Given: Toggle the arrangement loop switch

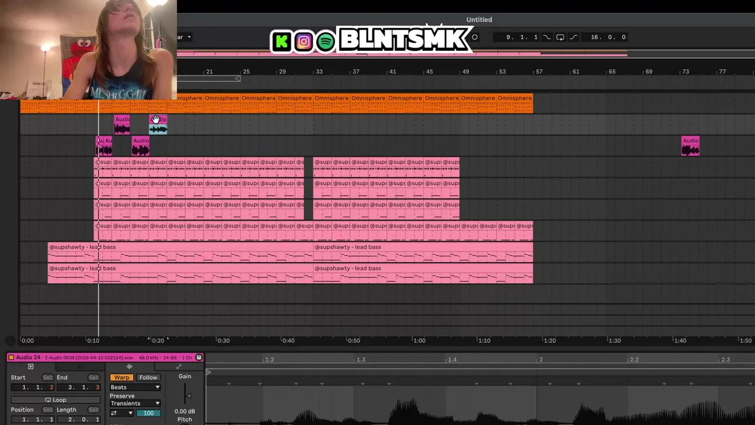Looking at the screenshot, I should pyautogui.click(x=560, y=37).
